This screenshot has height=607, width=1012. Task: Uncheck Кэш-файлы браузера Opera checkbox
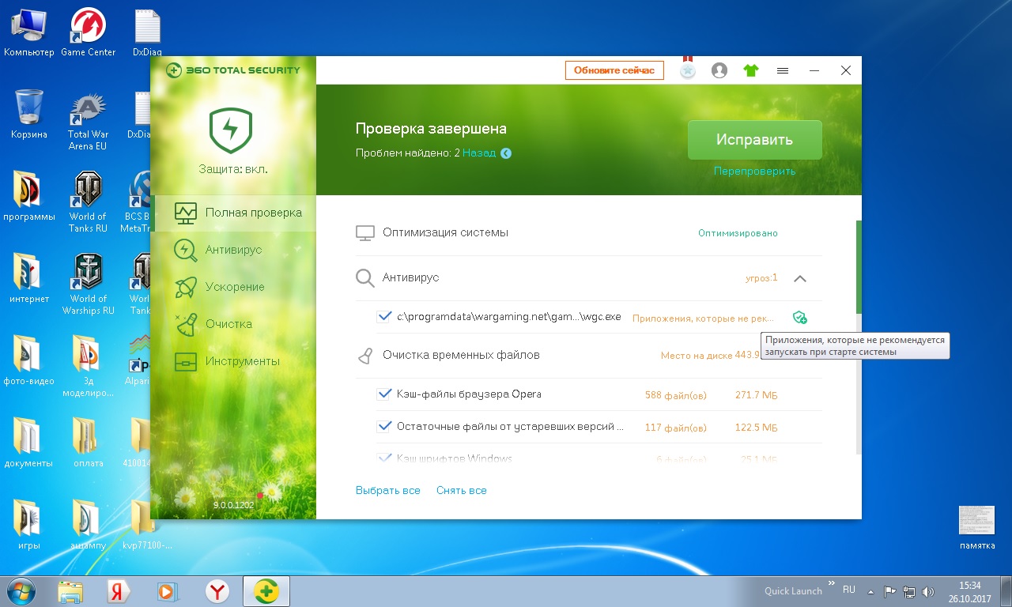pyautogui.click(x=385, y=394)
